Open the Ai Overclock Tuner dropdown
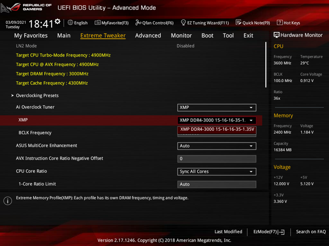The image size is (329, 246). point(216,107)
